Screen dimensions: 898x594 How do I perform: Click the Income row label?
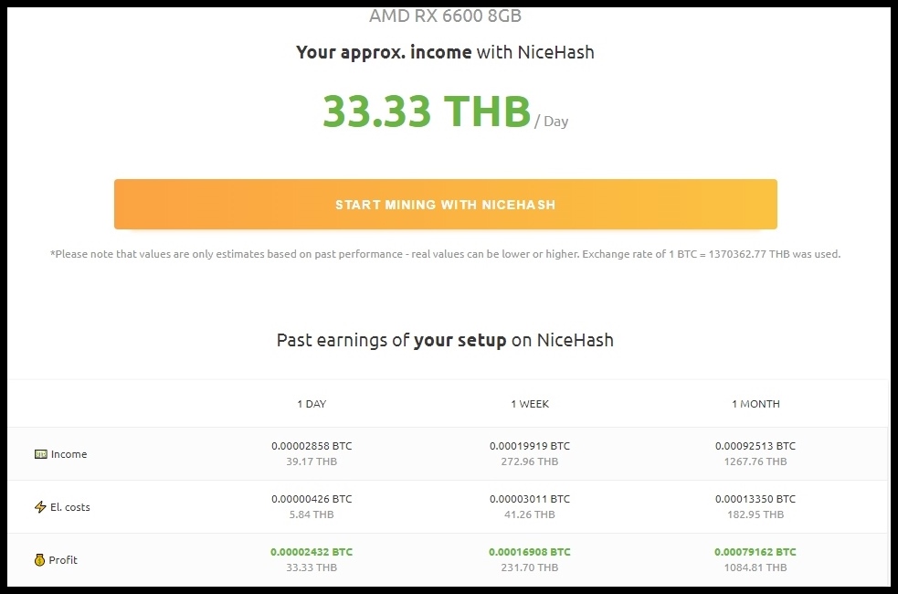[x=69, y=454]
